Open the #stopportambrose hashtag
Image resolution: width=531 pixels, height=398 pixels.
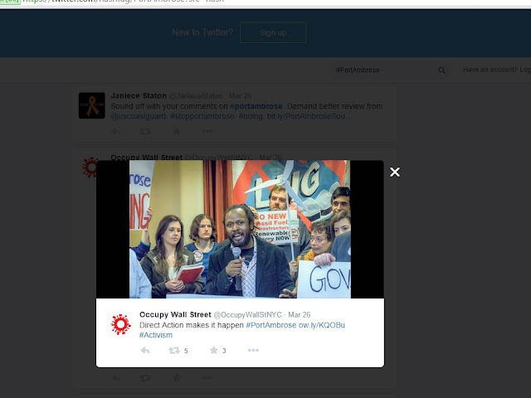point(202,116)
